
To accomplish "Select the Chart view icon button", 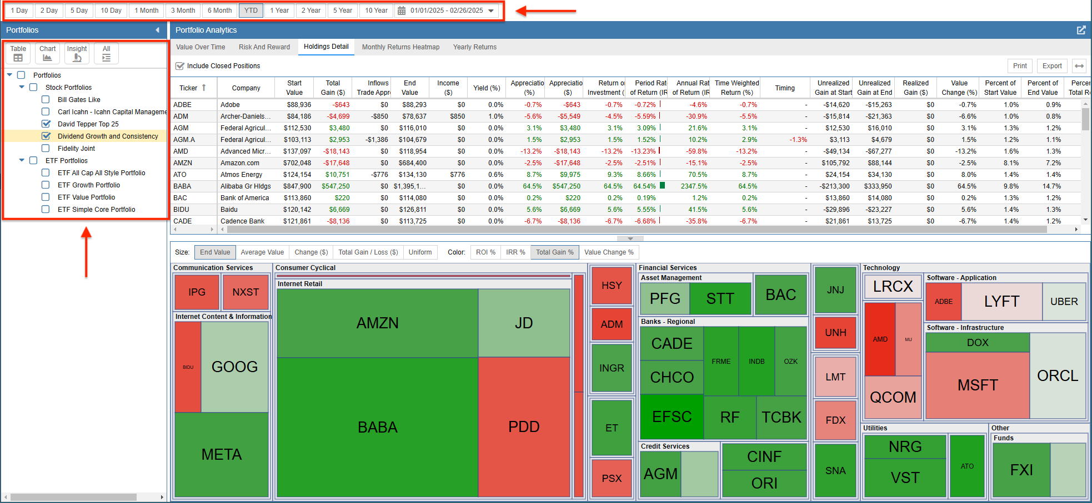I will 47,54.
